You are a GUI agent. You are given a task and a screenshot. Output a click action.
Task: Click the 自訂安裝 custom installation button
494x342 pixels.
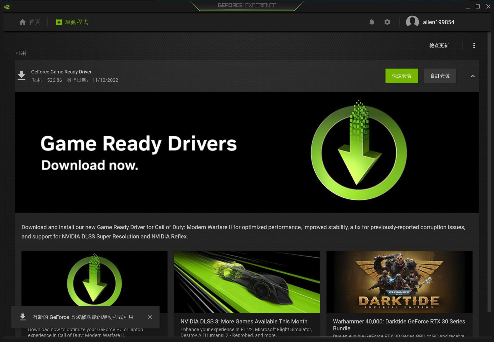[440, 76]
